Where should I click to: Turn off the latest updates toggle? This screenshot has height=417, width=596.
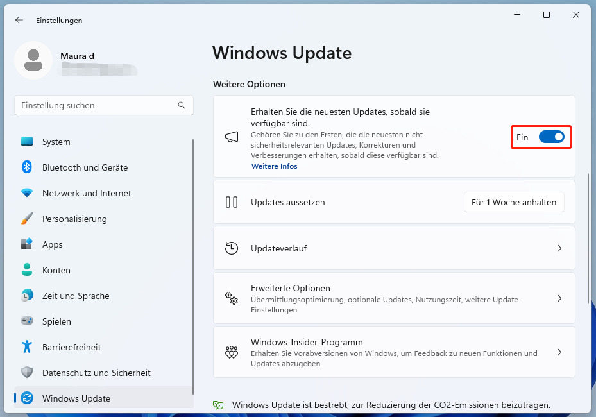click(551, 137)
